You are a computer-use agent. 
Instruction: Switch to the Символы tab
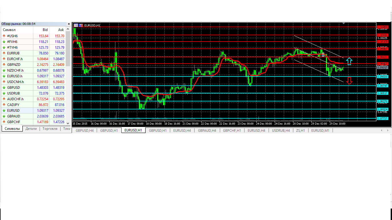[12, 129]
